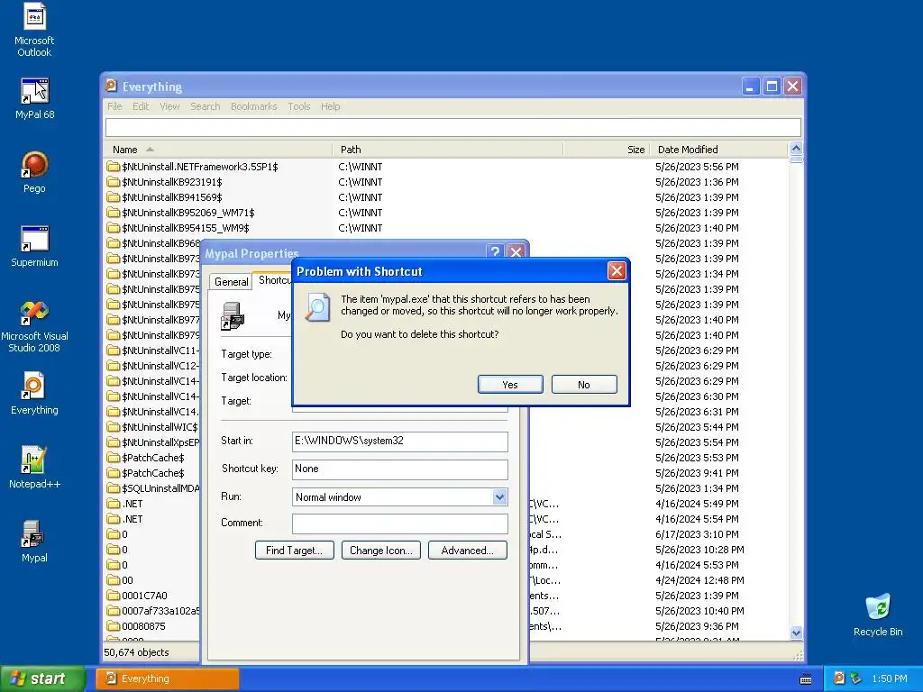This screenshot has height=692, width=923.
Task: Click the Shortcut key field
Action: click(x=399, y=469)
